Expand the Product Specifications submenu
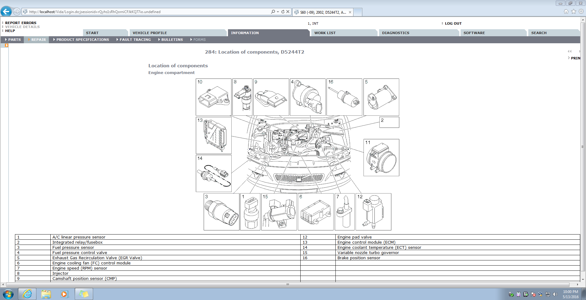Image resolution: width=586 pixels, height=300 pixels. tap(82, 40)
